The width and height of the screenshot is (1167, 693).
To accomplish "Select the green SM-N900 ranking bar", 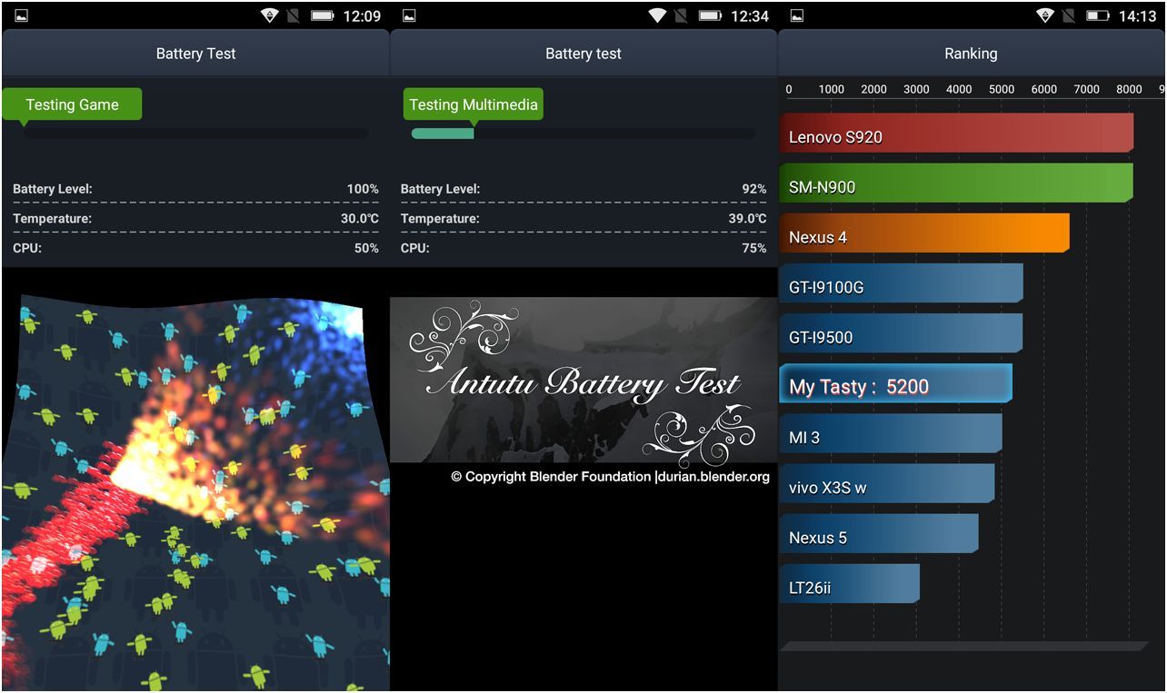I will [x=954, y=186].
